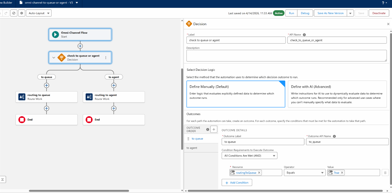The image size is (392, 193).
Task: Add an element after routing to queue
Action: 46,108
